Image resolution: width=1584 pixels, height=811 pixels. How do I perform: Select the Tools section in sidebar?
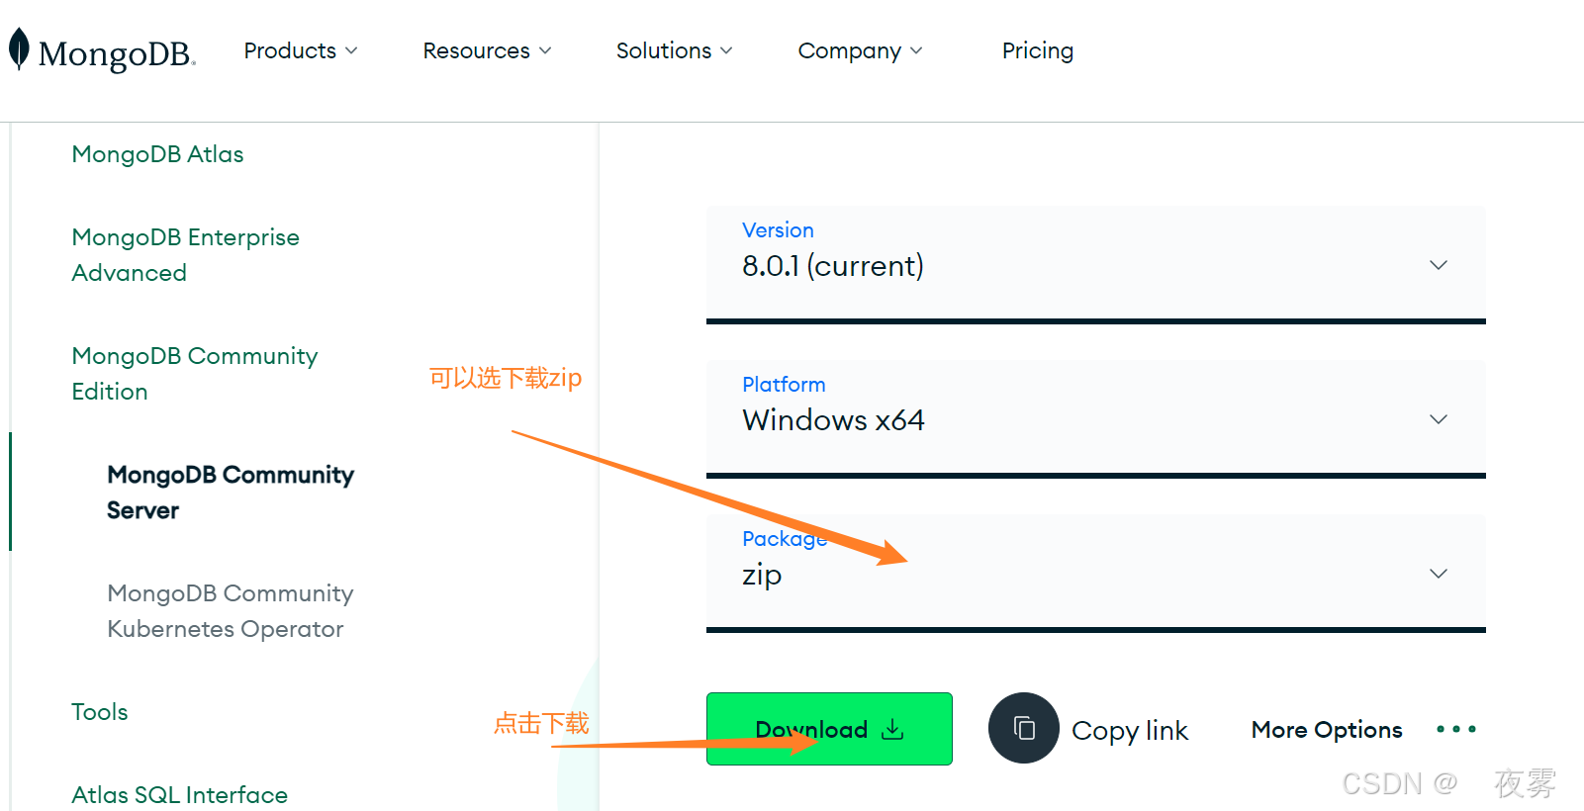pos(99,711)
